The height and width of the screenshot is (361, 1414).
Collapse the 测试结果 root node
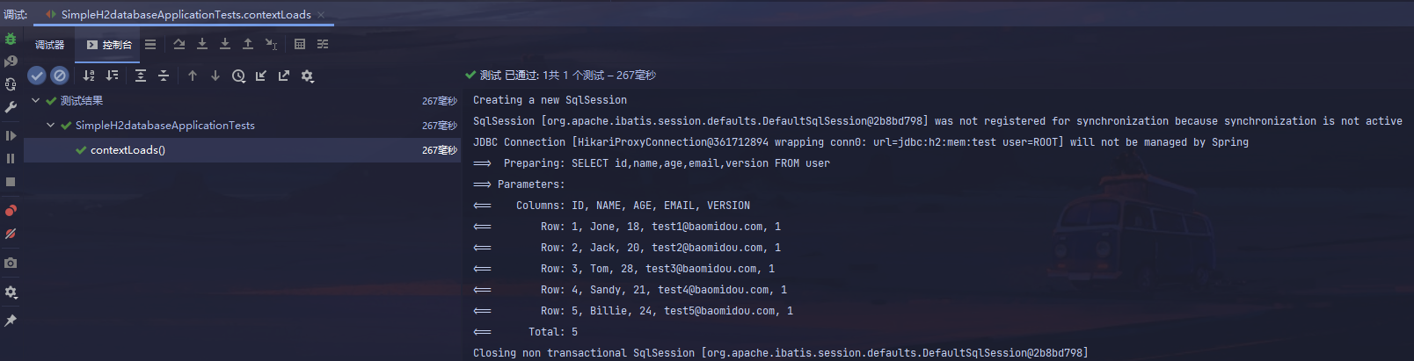tap(36, 100)
